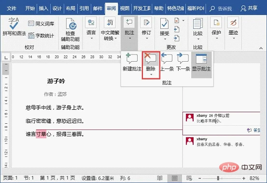Expand the Language (语言) dropdown arrow
This screenshot has width=267, height=183.
92,38
